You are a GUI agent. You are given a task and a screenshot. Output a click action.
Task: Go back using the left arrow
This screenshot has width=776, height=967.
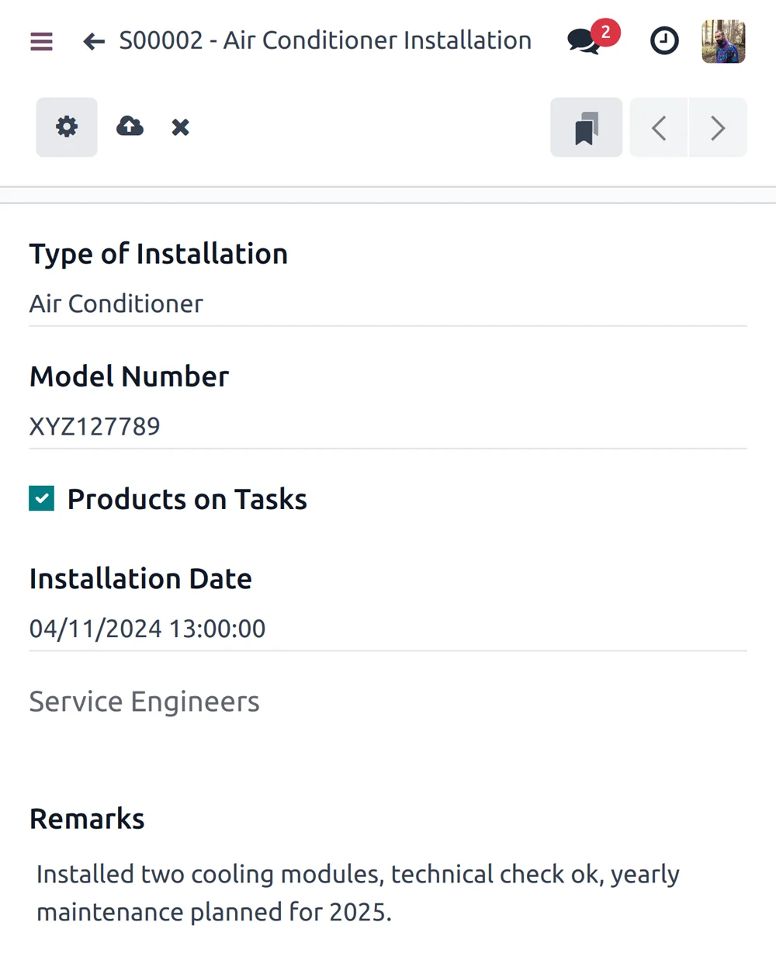[94, 41]
